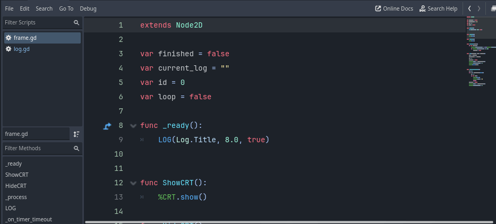Click on 'var current_log' line
This screenshot has width=496, height=224.
click(185, 68)
